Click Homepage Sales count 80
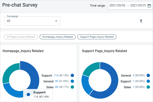The width and height of the screenshot is (153, 102). (56, 87)
